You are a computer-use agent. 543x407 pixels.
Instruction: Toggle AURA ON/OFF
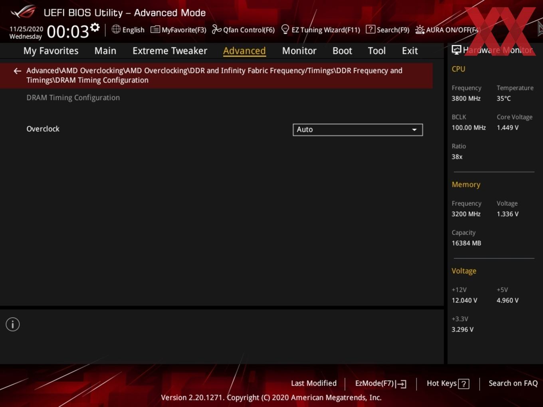click(x=447, y=30)
